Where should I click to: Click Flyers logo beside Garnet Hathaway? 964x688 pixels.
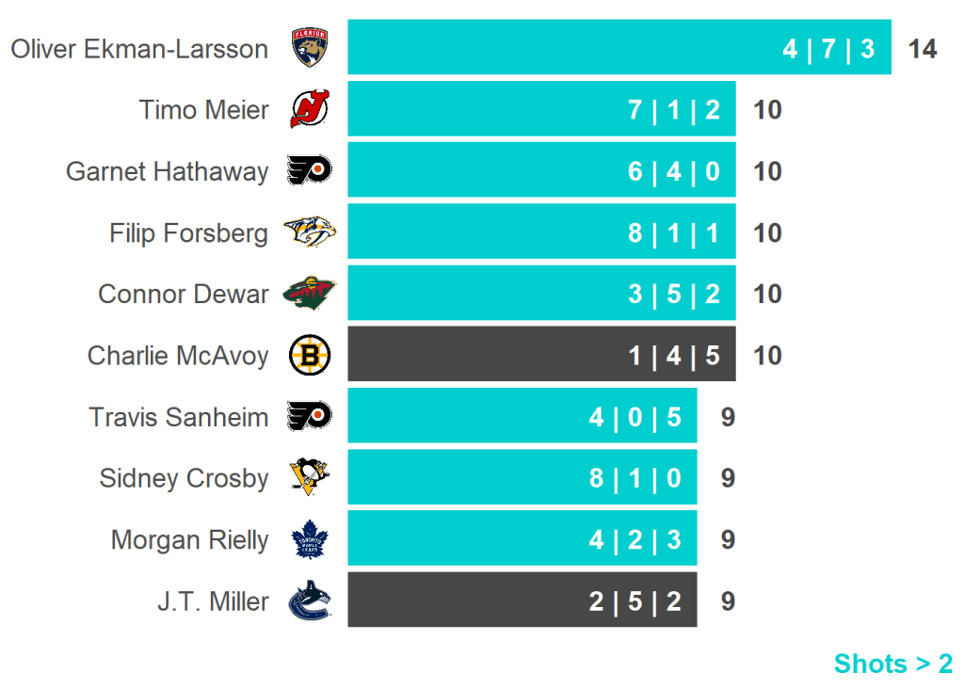(x=309, y=171)
